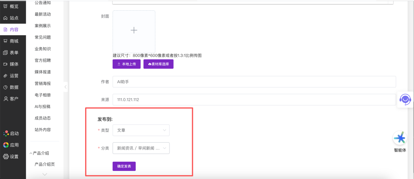The width and height of the screenshot is (414, 179).
Task: Click the 数据 data icon
Action: (6, 87)
